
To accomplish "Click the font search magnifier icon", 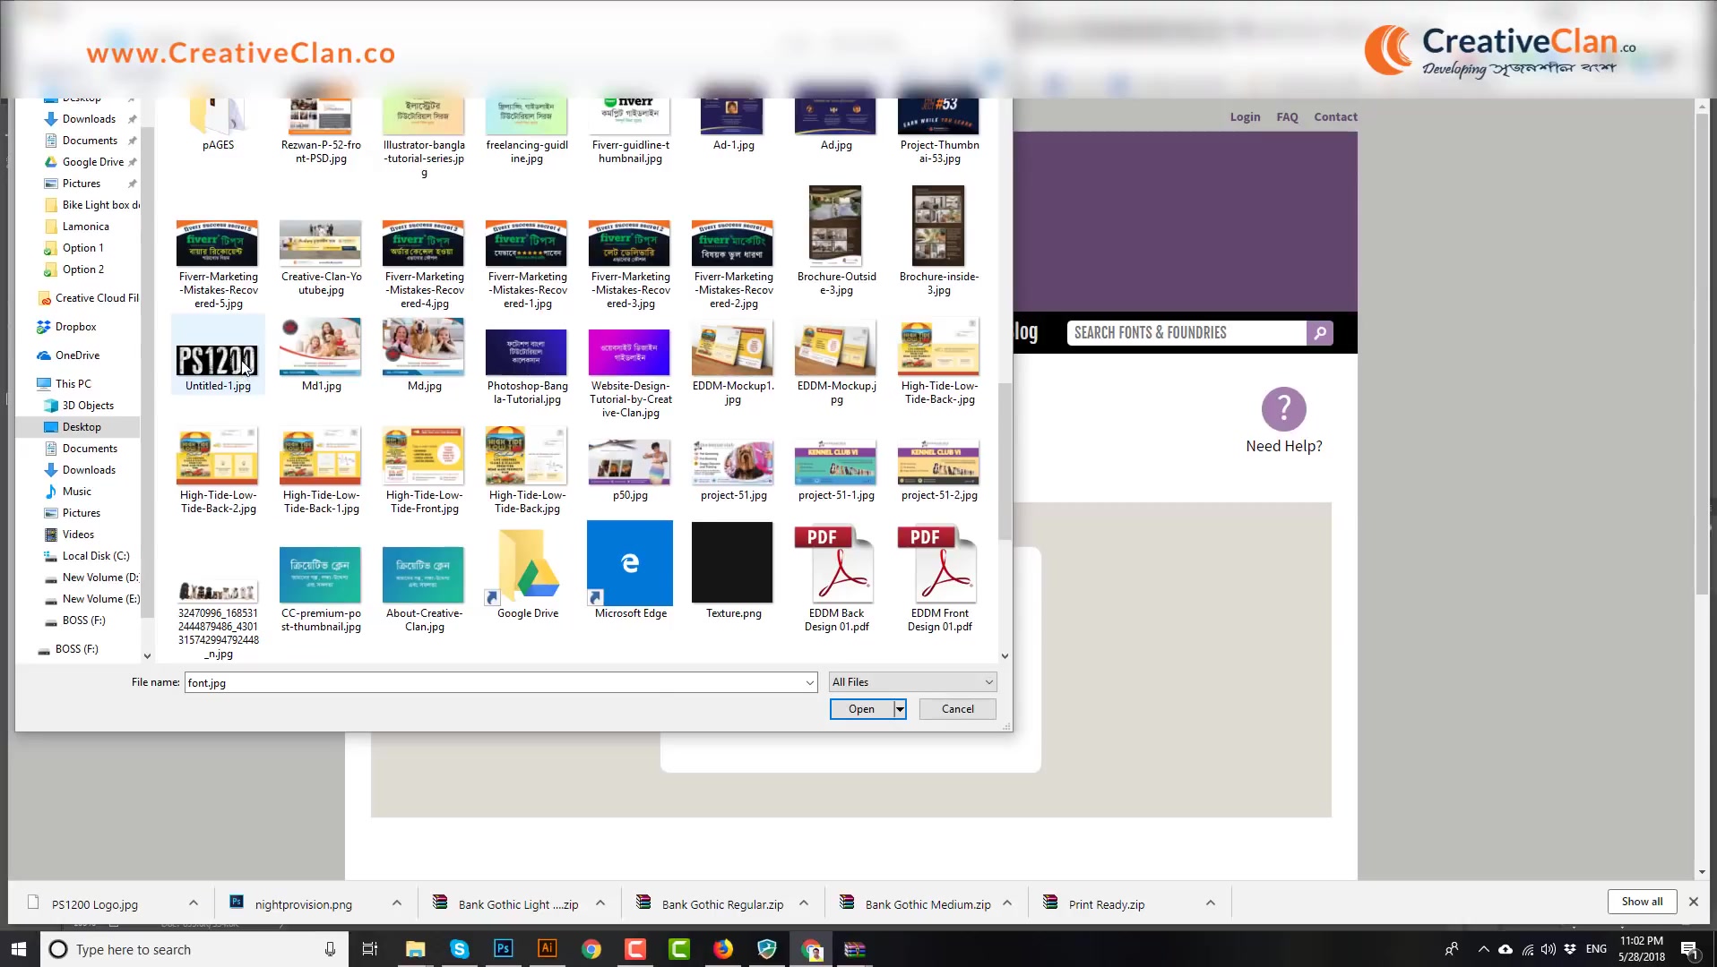I will coord(1320,333).
